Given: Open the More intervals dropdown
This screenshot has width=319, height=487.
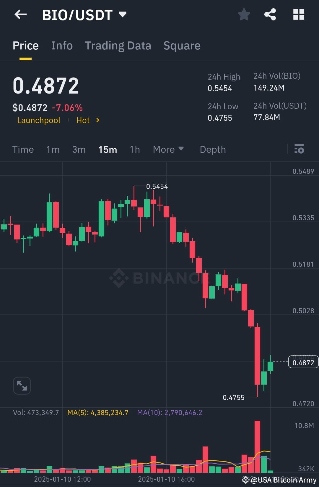Looking at the screenshot, I should click(x=168, y=150).
